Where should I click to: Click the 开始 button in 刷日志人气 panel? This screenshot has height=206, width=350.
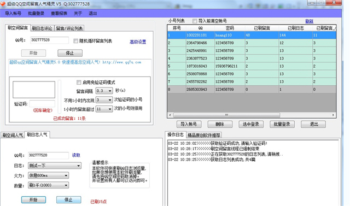click(33, 199)
